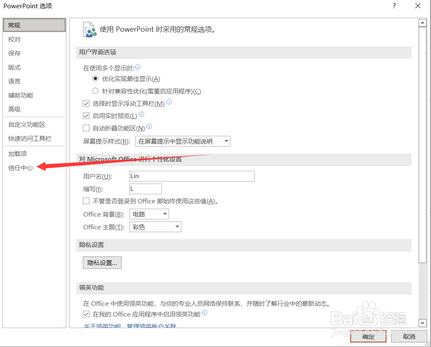Toggle 在我的 Office 应用程序中启用领英功能
The image size is (431, 347).
(x=86, y=314)
